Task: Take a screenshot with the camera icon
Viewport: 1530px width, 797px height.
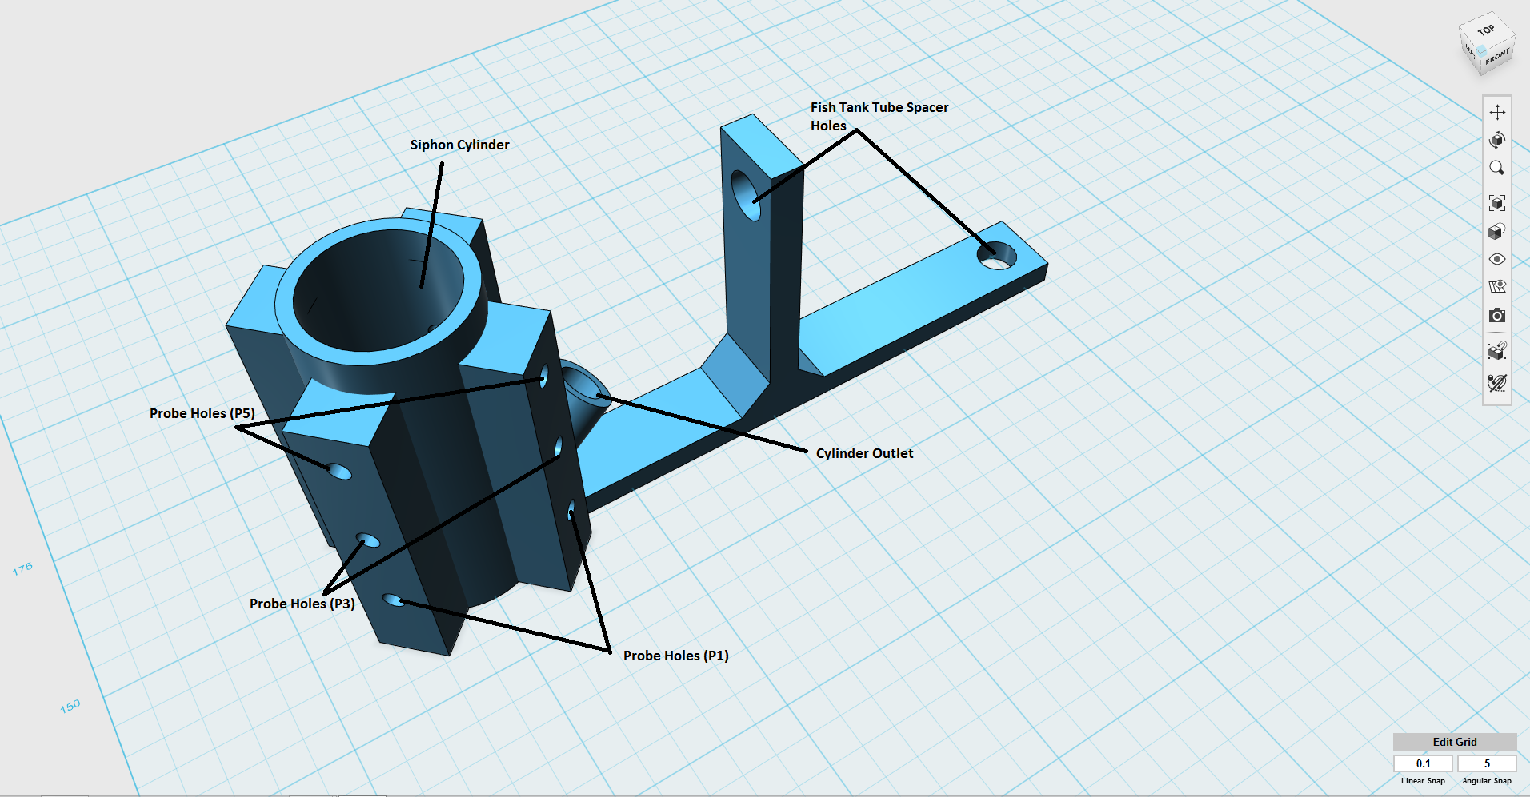Action: click(x=1497, y=316)
